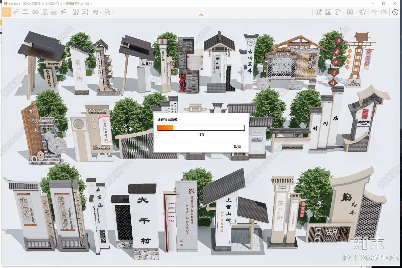Click the Enscape Home button in the toolbar
This screenshot has width=402, height=268.
tap(7, 12)
